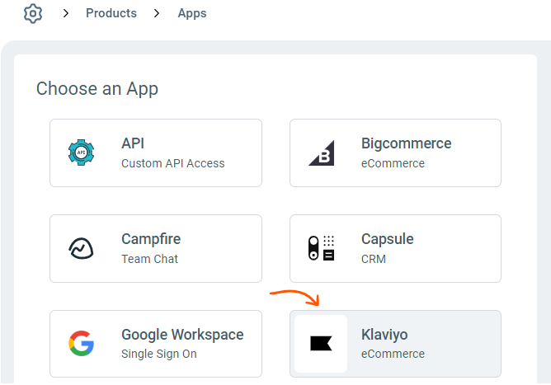This screenshot has height=385, width=551.
Task: Select the Apps breadcrumb item
Action: pos(192,13)
